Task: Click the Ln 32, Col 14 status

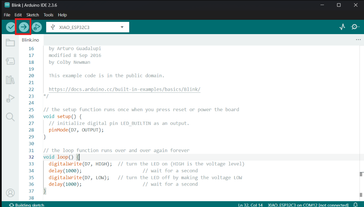Action: tap(250, 205)
